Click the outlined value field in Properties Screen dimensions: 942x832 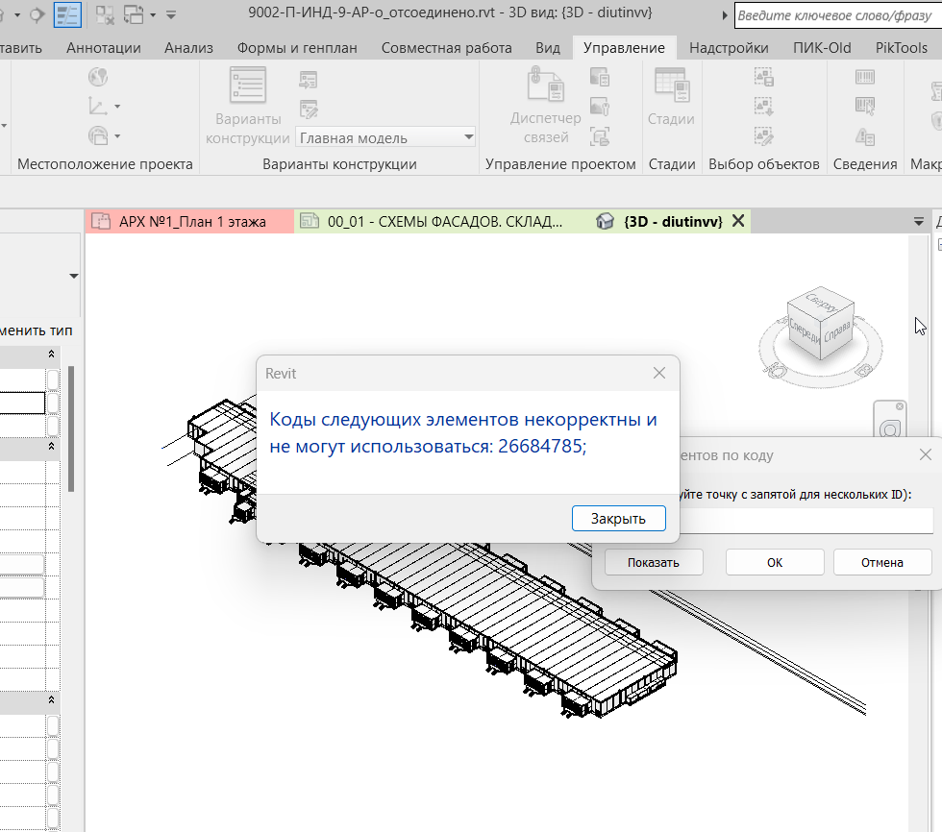[x=22, y=403]
